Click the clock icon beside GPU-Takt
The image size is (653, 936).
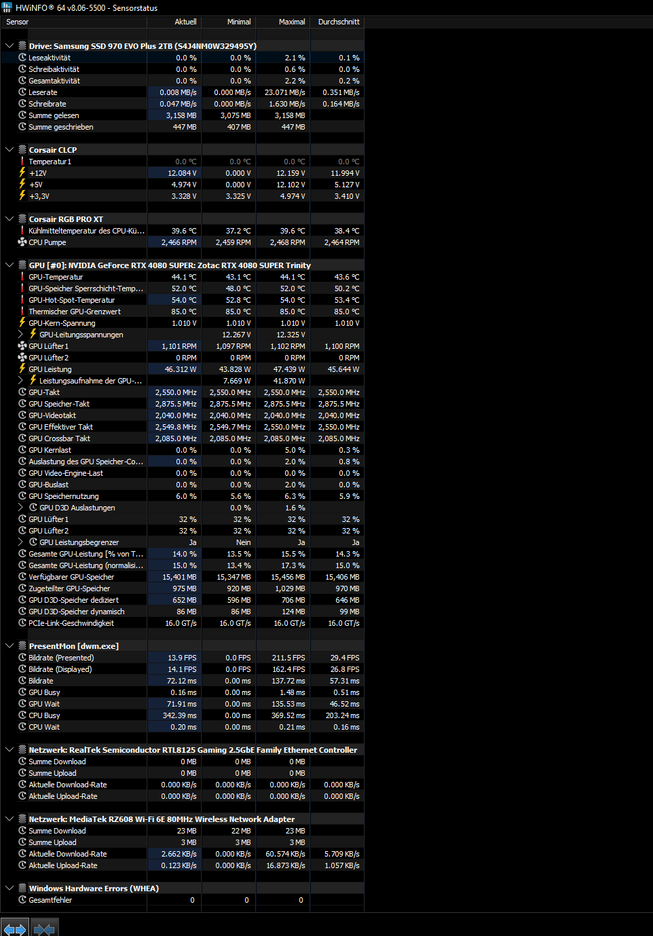pyautogui.click(x=22, y=392)
